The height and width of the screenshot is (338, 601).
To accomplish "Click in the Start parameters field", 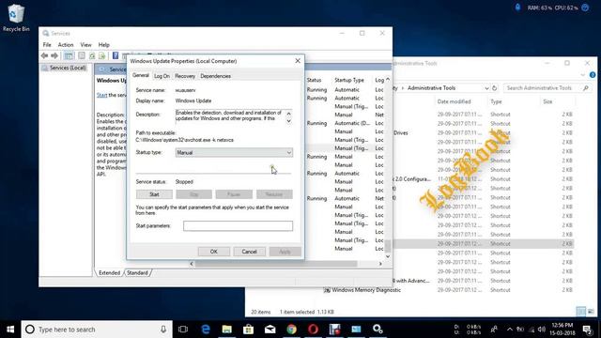I will [x=238, y=225].
